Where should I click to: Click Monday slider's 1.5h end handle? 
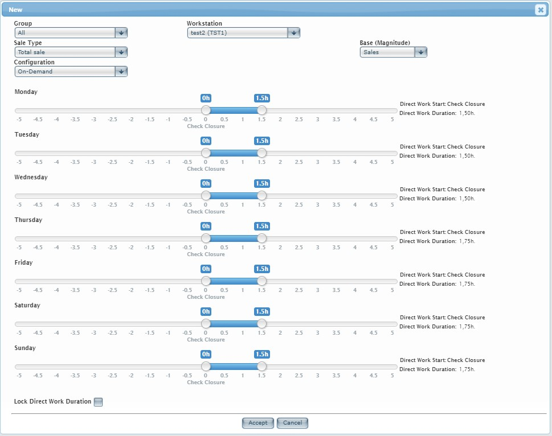[x=261, y=110]
